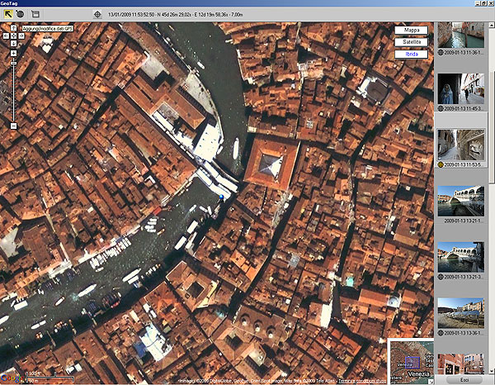495x385 pixels.
Task: Select the alley photo thumbnail 11-53
Action: pyautogui.click(x=461, y=145)
